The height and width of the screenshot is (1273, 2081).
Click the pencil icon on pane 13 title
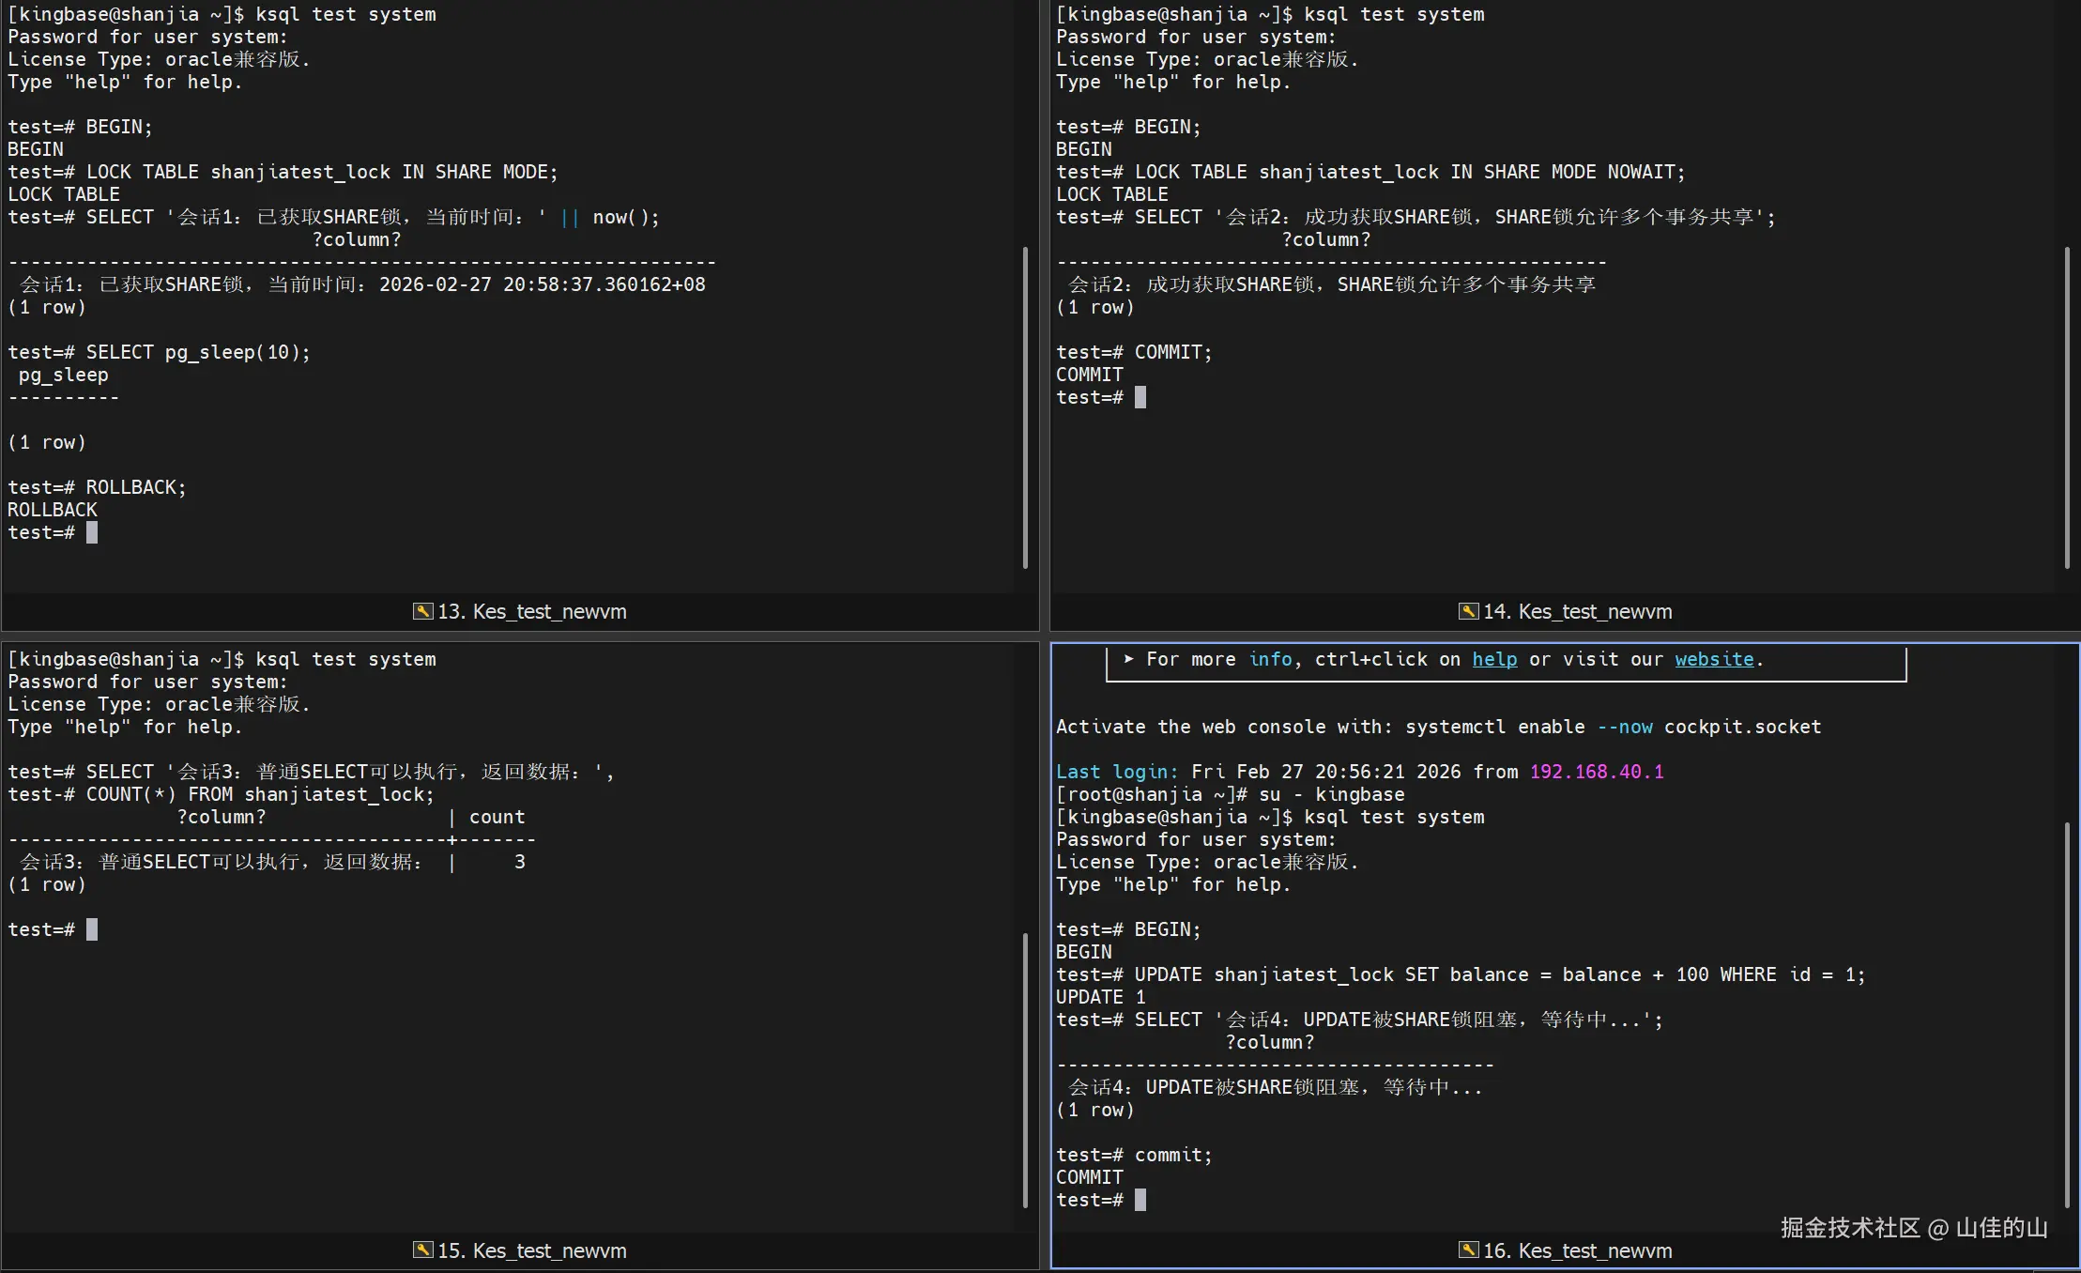coord(422,611)
